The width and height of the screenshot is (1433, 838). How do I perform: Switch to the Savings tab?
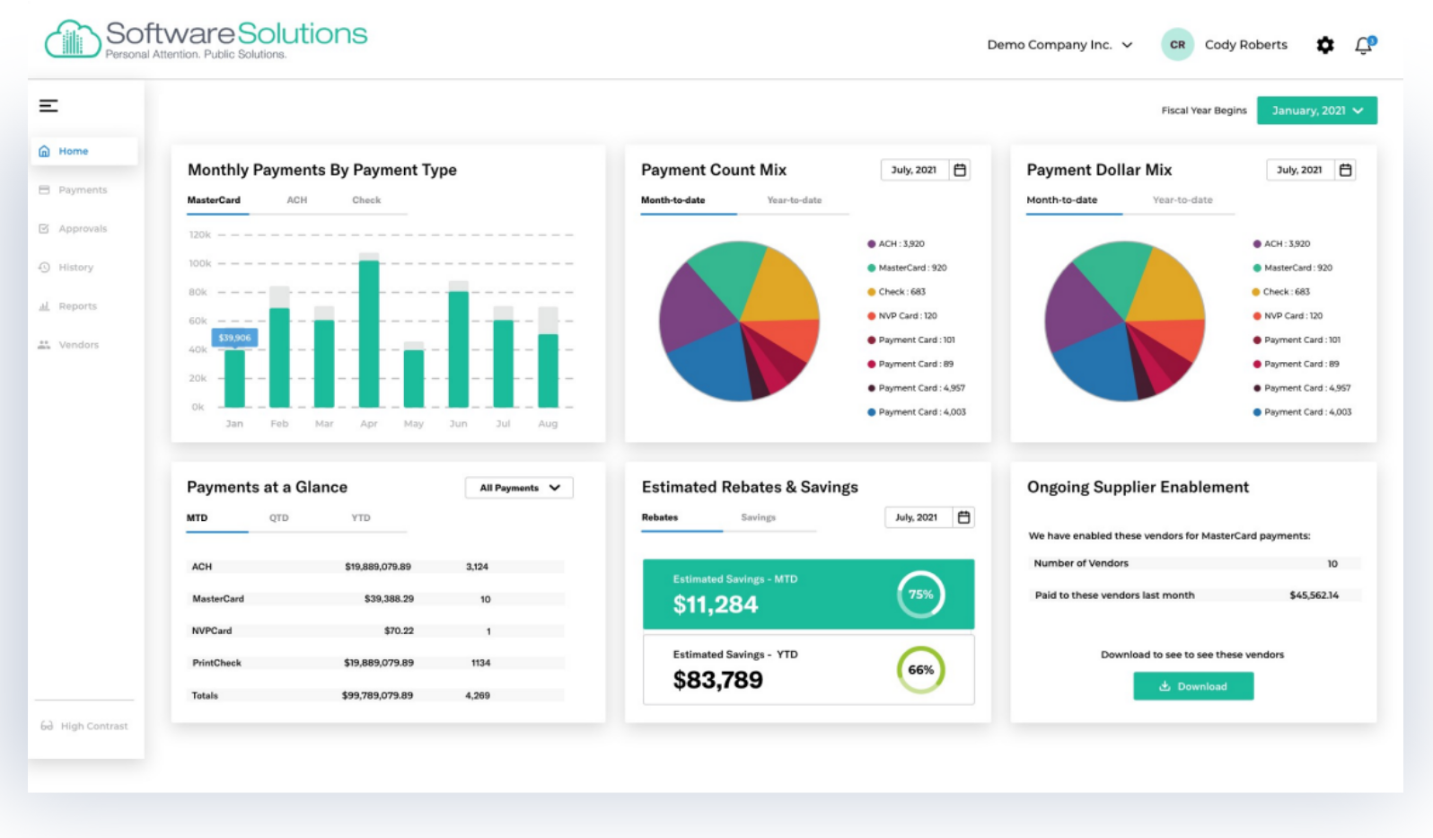click(759, 517)
